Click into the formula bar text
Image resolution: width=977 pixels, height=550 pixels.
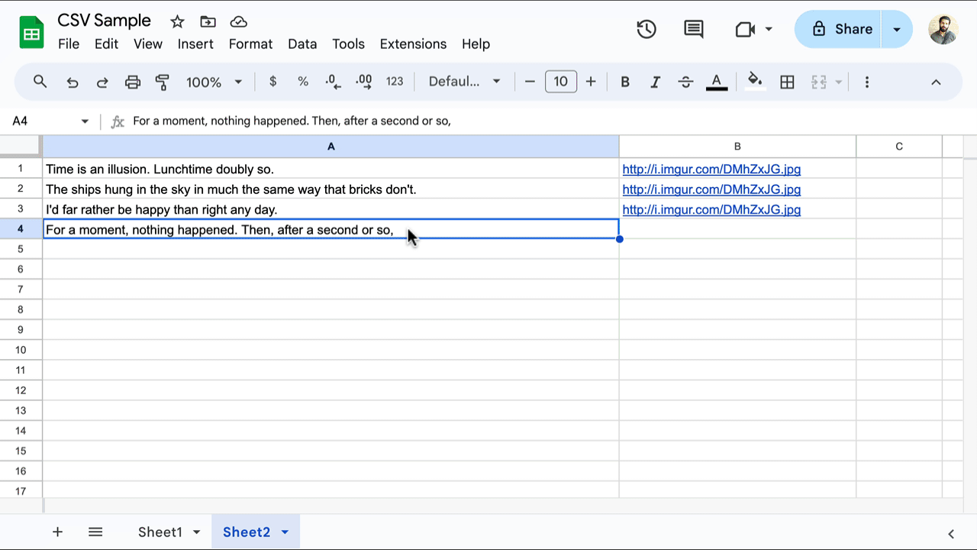(x=292, y=121)
